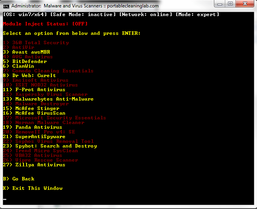Screen dimensions: 257x209
Task: Select option 25) VBA32 Antivirus
Action: point(33,155)
